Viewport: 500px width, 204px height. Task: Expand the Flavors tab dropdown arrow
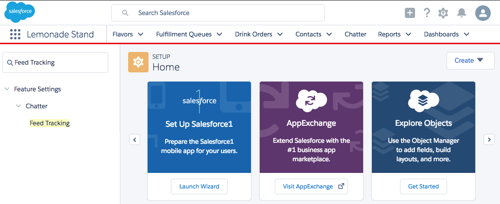(x=141, y=34)
